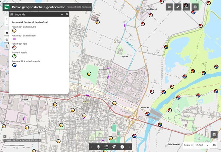
Task: Open the attribute table panel
Action: click(x=214, y=135)
